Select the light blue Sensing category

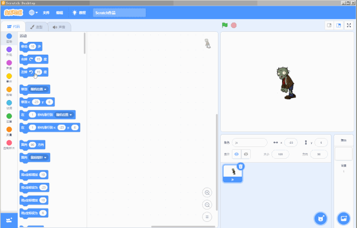tap(9, 104)
